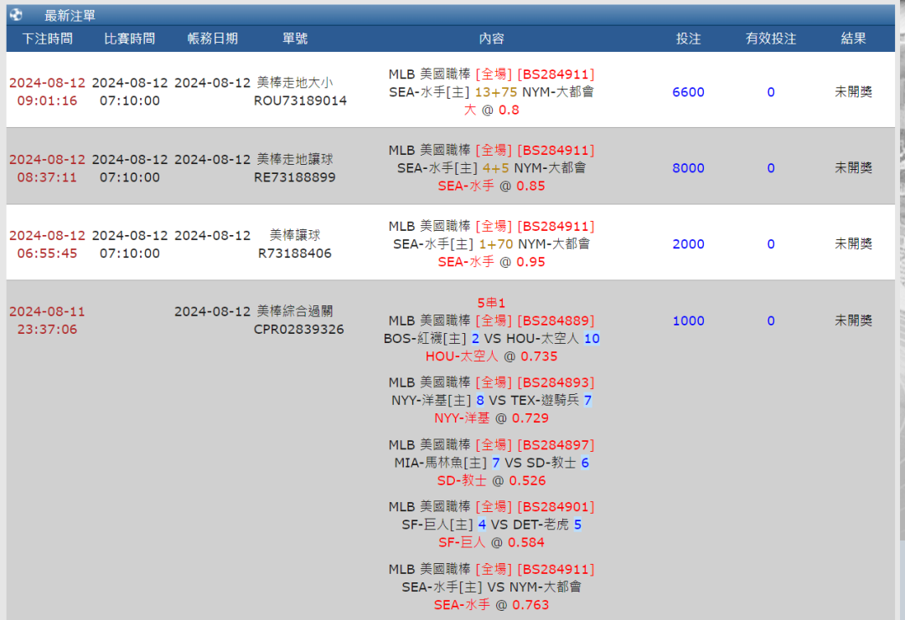Click the 6600 stake amount
This screenshot has height=620, width=905.
click(x=688, y=92)
